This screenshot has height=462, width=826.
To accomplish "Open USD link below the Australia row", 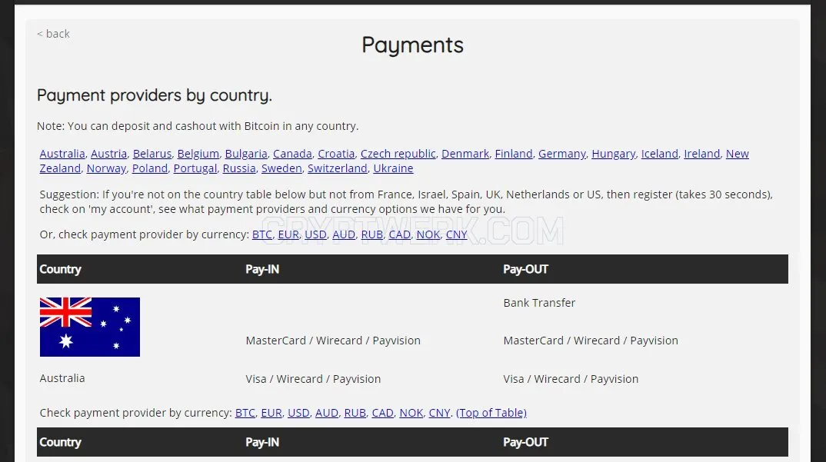I will point(298,413).
